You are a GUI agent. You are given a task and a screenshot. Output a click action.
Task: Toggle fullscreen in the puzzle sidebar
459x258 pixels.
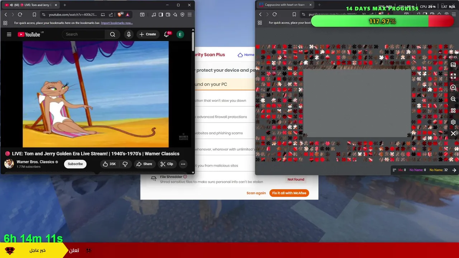[x=453, y=76]
